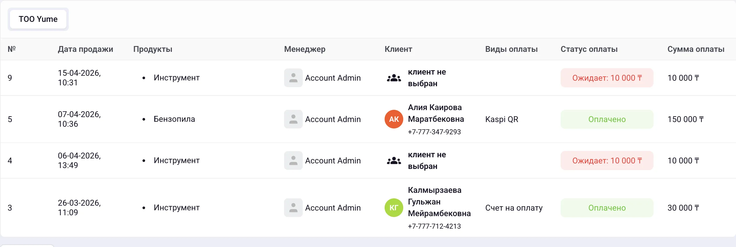
Task: Open client Алия Каирова Маратбековна
Action: (x=436, y=113)
